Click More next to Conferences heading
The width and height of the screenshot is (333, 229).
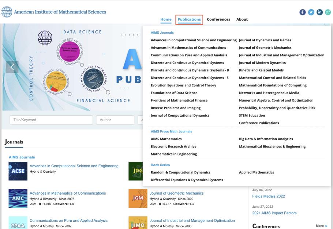point(321,226)
